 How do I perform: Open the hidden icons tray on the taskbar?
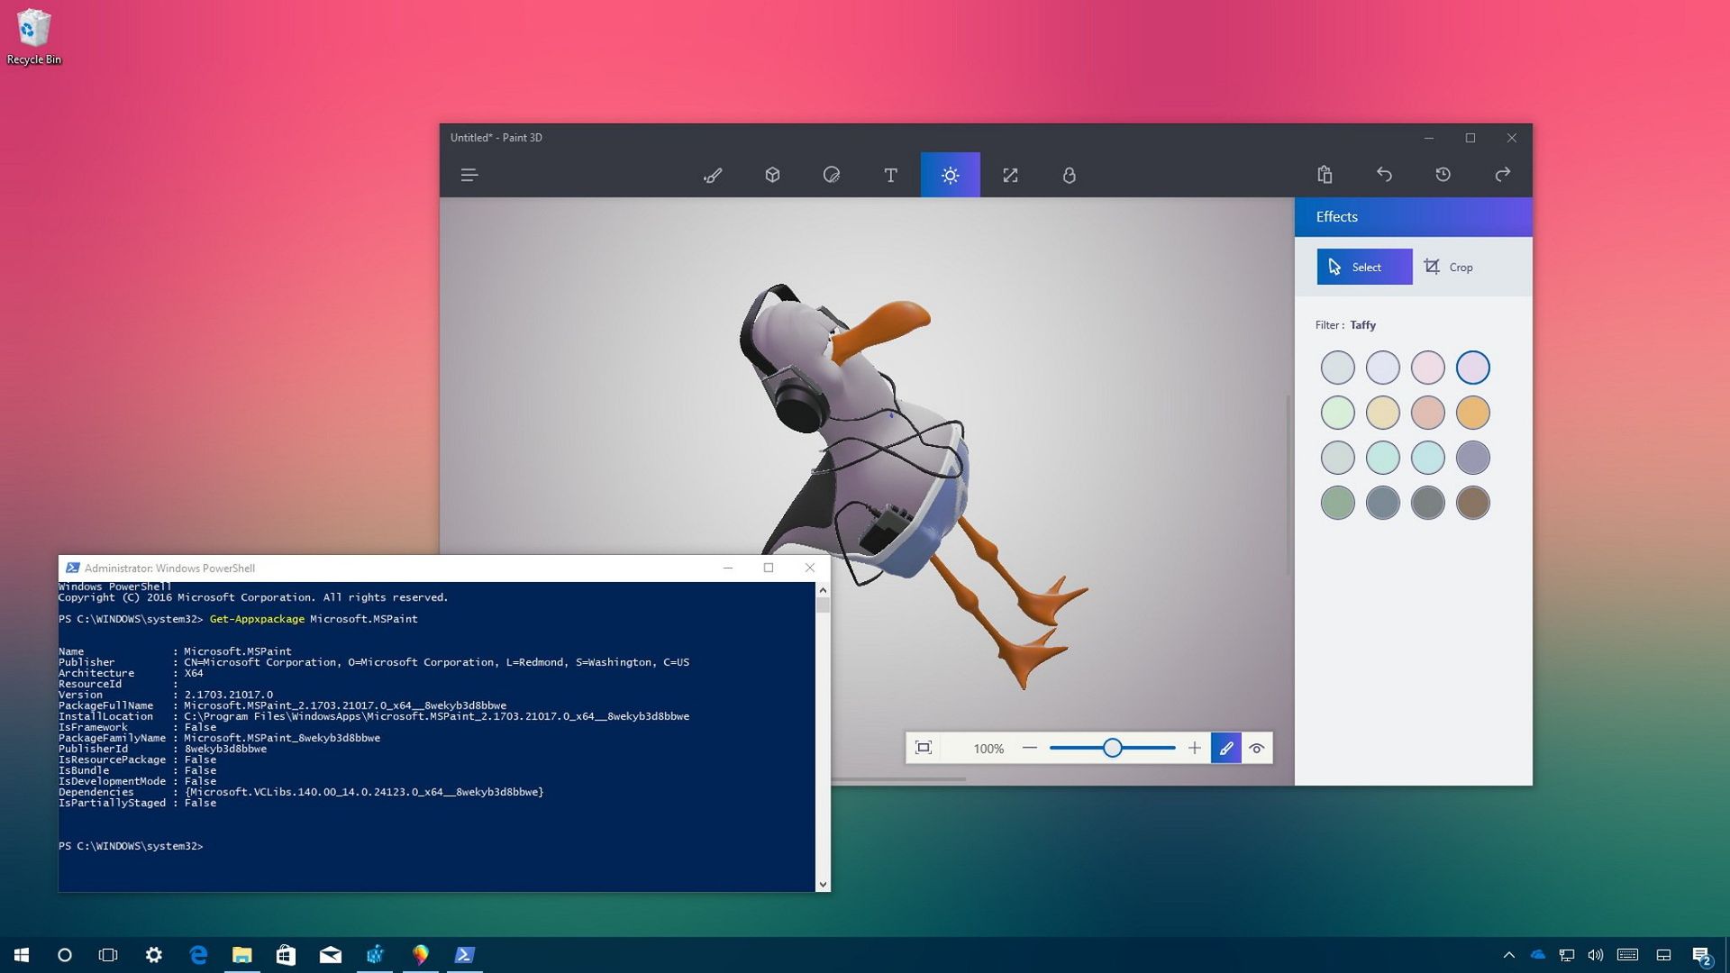tap(1508, 954)
